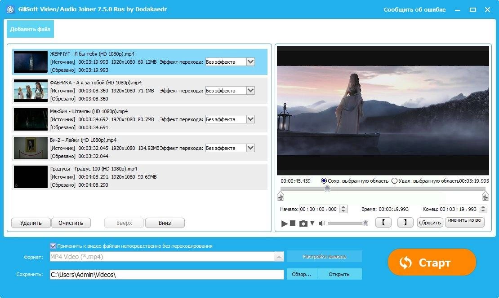Play the video preview

click(284, 223)
